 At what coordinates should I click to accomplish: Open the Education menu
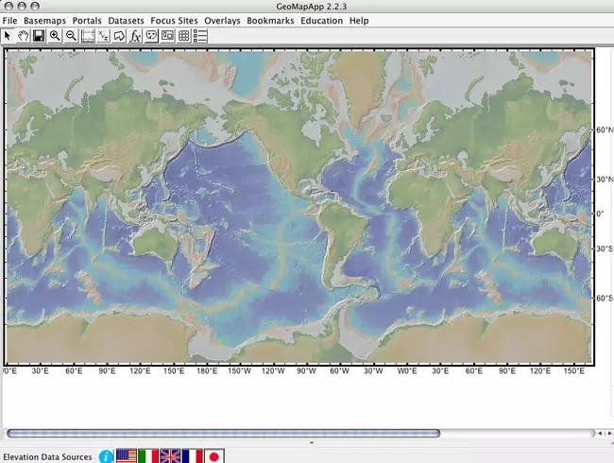[x=322, y=21]
